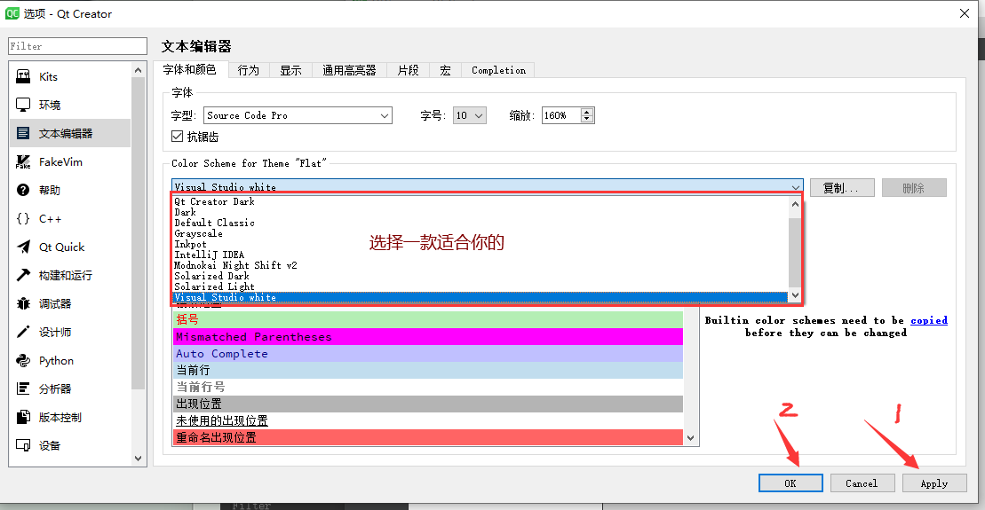Increase 缩放 zoom with up stepper arrow
Image resolution: width=985 pixels, height=510 pixels.
tap(587, 112)
